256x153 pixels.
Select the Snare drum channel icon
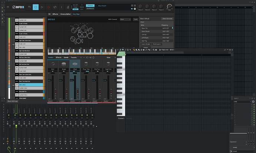tap(64, 65)
